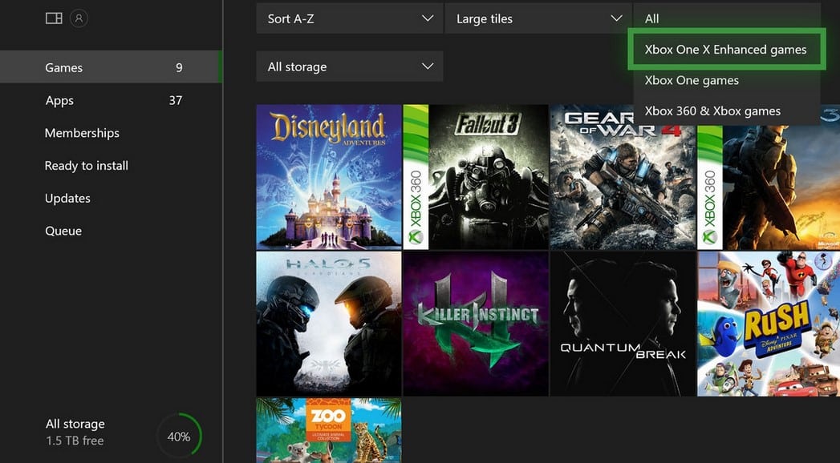
Task: Expand the Large tiles dropdown
Action: [x=538, y=18]
